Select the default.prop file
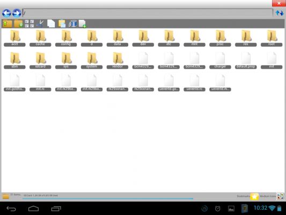This screenshot has width=286, height=215. coord(246,60)
